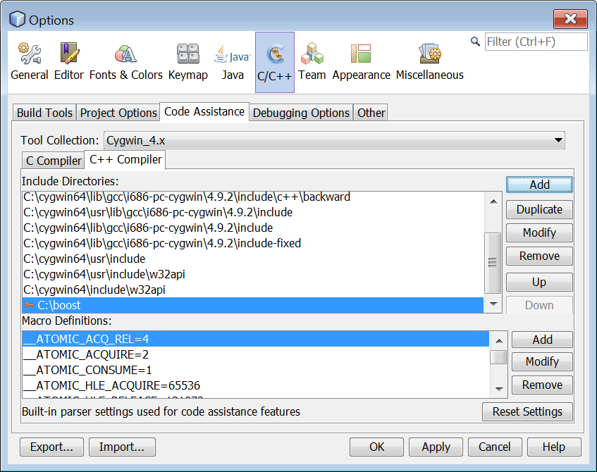Open the Java options category
Viewport: 597px width, 472px height.
pyautogui.click(x=233, y=62)
